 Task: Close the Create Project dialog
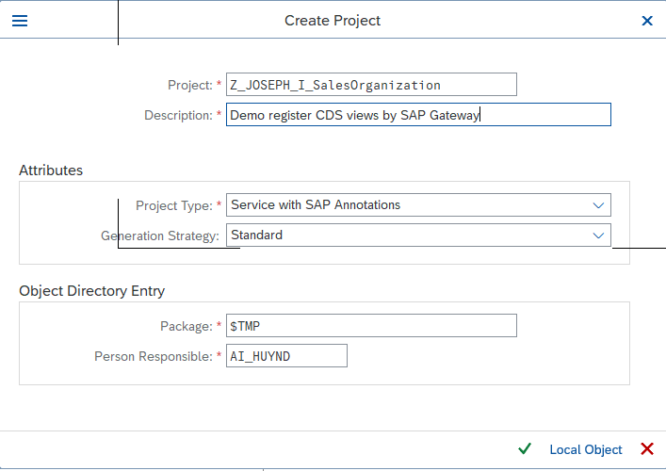point(647,20)
